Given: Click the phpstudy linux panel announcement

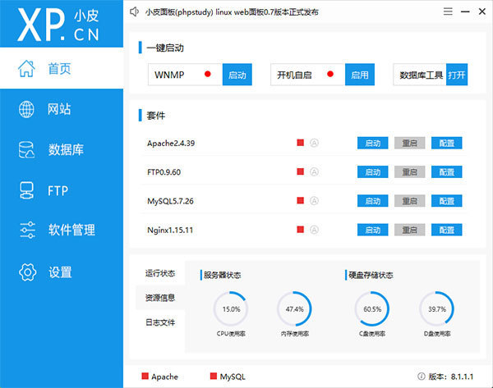Looking at the screenshot, I should tap(232, 12).
